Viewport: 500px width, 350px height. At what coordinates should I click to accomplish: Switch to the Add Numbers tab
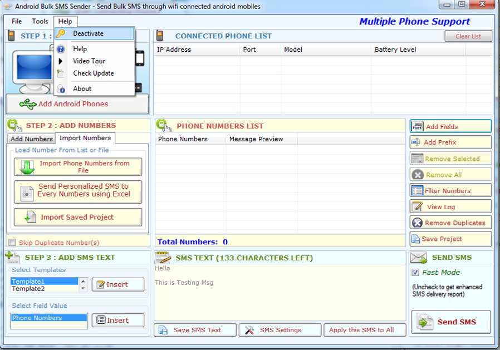[x=32, y=139]
